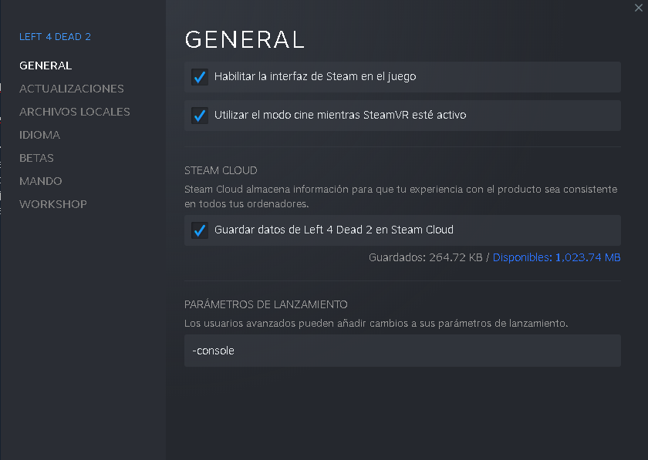Uncheck the Steam in-game overlay checkbox
Screen dimensions: 648x460
pos(200,77)
